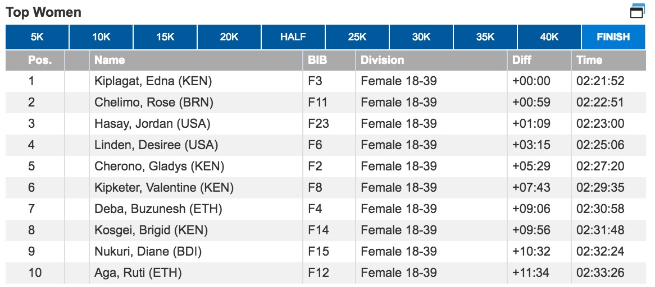Open runner Kiplagat, Edna (KEN)
The image size is (655, 287).
pyautogui.click(x=153, y=81)
